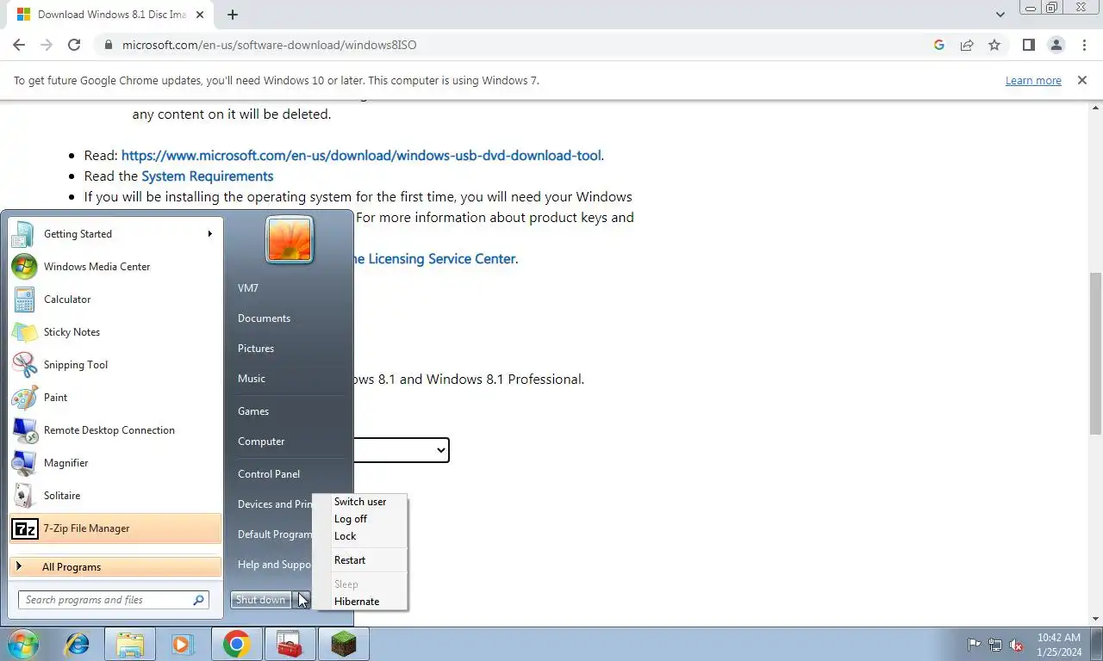
Task: Go back in Chrome
Action: pos(19,45)
